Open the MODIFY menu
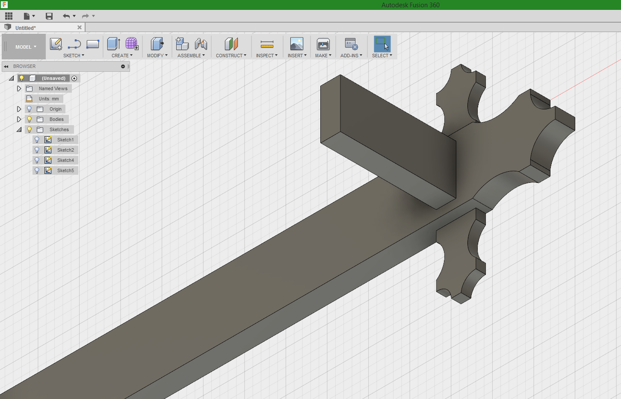The height and width of the screenshot is (399, 621). pos(157,56)
